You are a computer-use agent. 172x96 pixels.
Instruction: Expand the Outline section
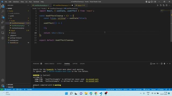click(18, 85)
